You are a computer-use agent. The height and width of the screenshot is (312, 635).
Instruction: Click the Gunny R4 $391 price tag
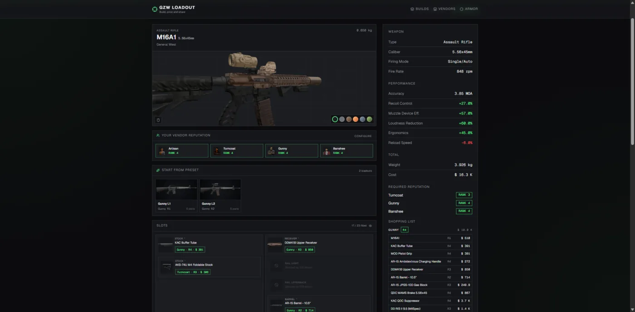[190, 250]
